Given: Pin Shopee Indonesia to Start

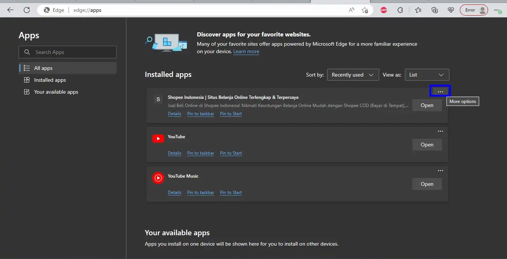Looking at the screenshot, I should tap(231, 114).
